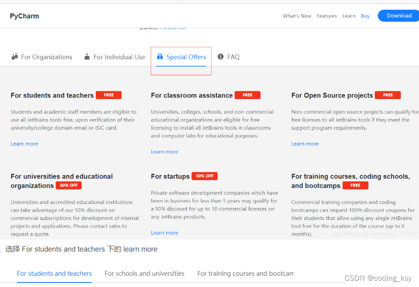Click the For Organizations tab icon
The height and width of the screenshot is (287, 419).
tap(15, 57)
